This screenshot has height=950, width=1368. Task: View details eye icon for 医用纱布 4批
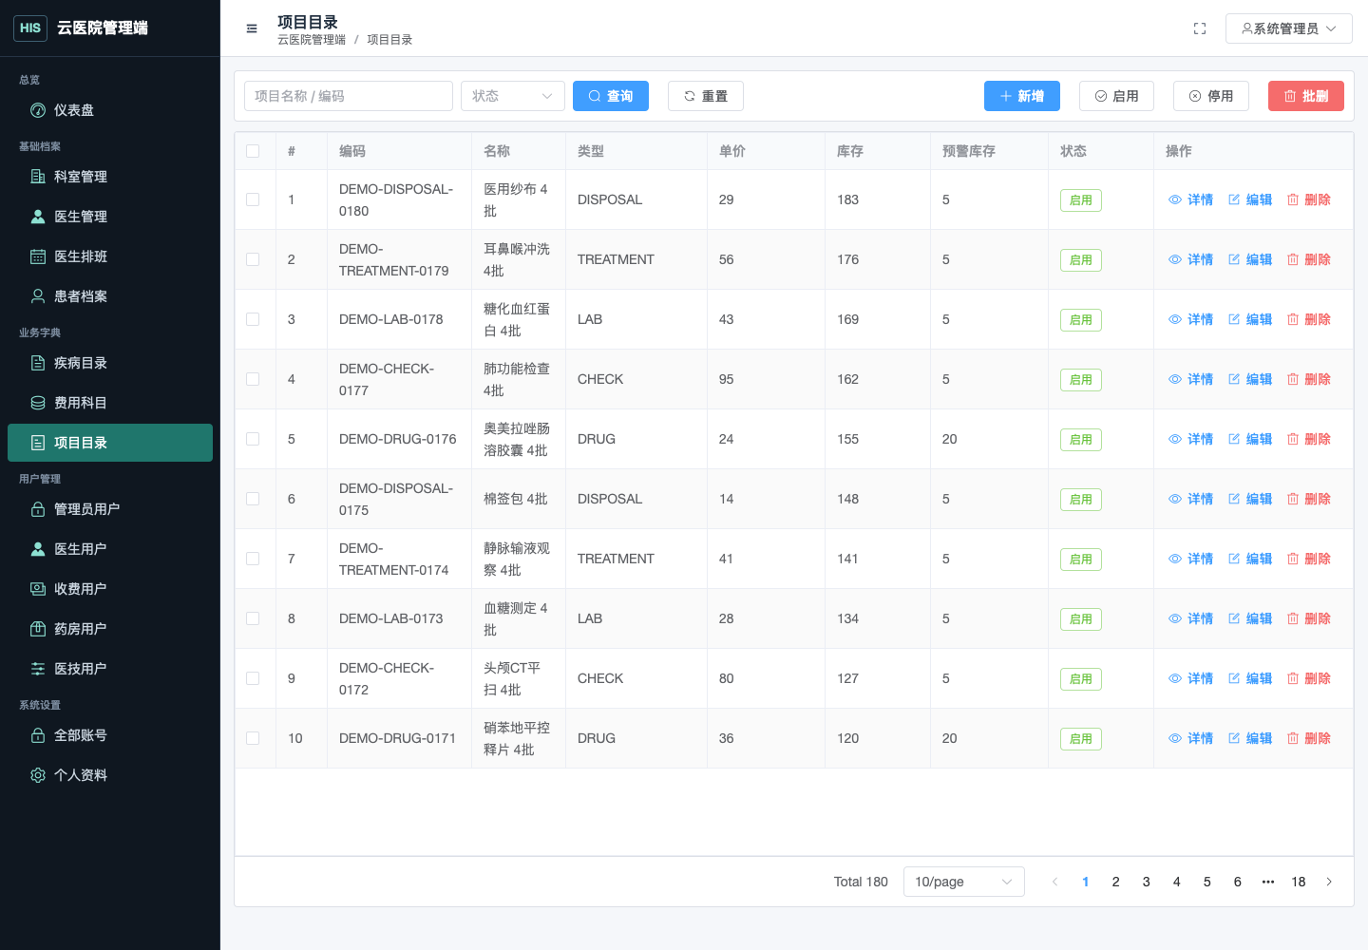tap(1175, 199)
